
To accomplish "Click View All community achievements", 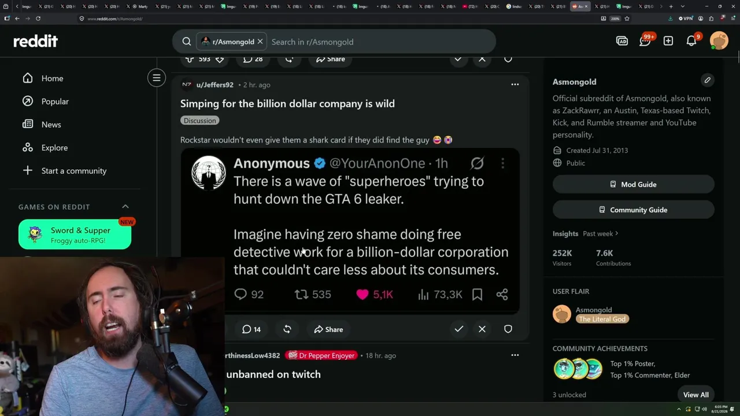I will tap(695, 395).
